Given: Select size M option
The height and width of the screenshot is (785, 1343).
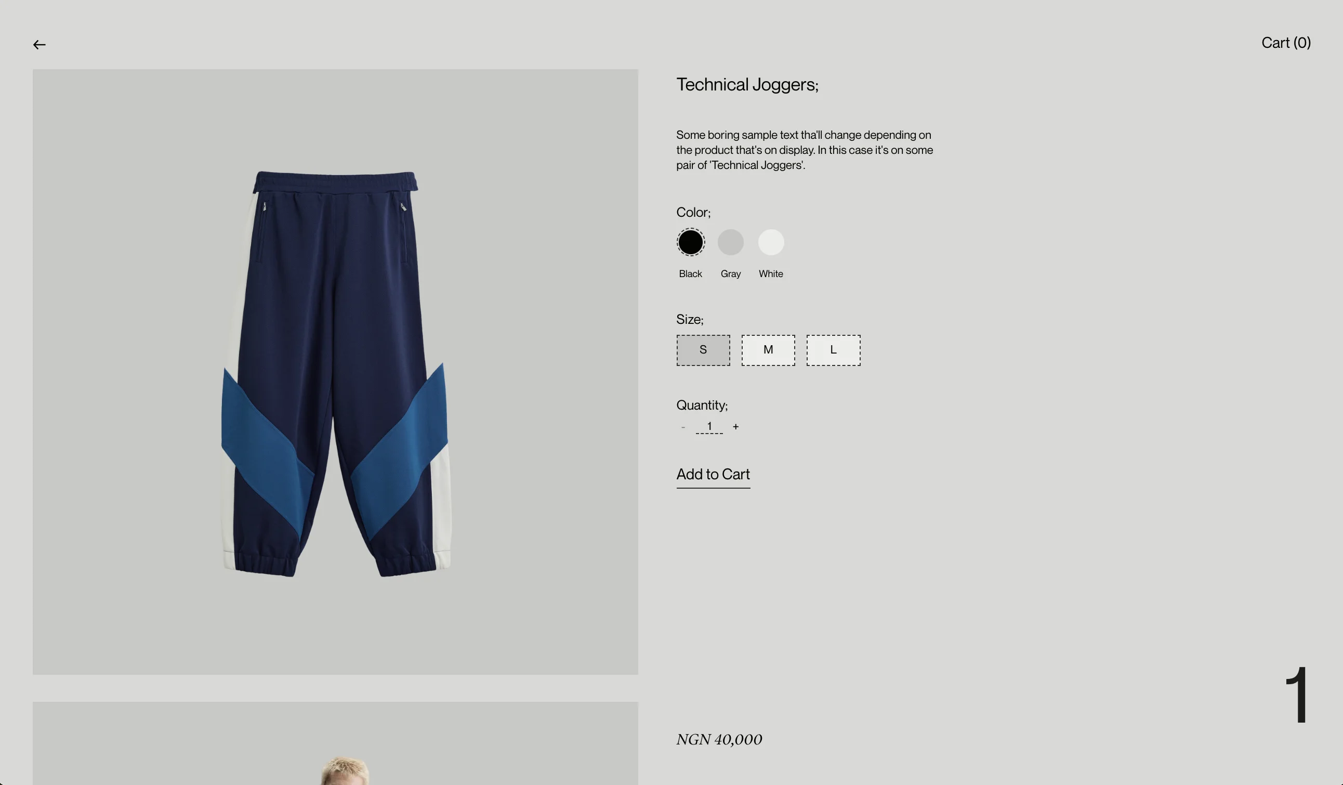Looking at the screenshot, I should (768, 350).
